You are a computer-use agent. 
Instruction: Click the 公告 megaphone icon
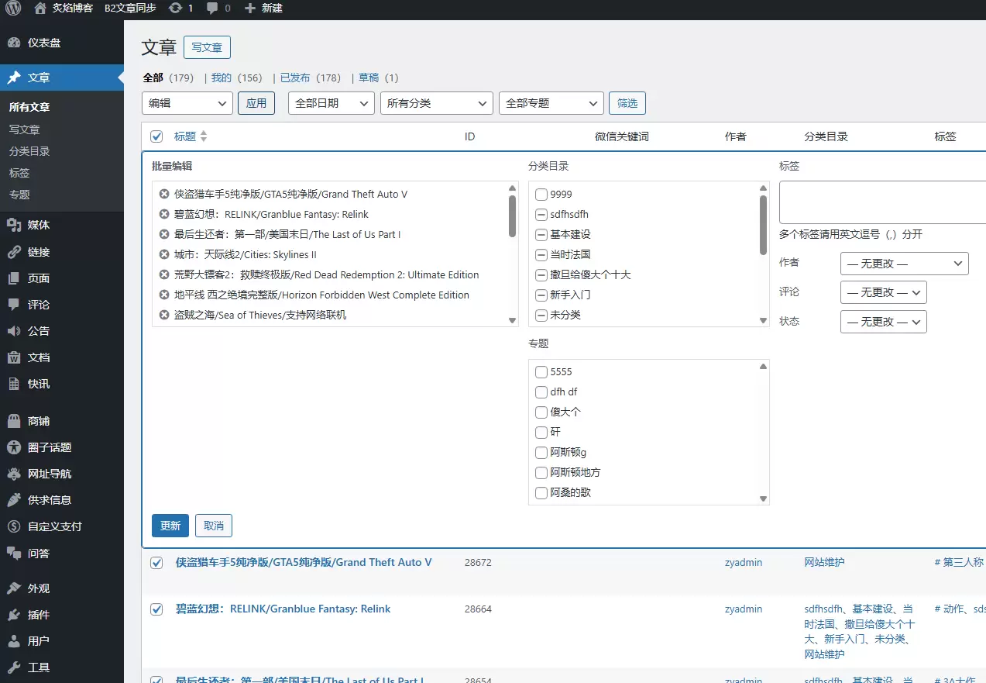(x=14, y=331)
